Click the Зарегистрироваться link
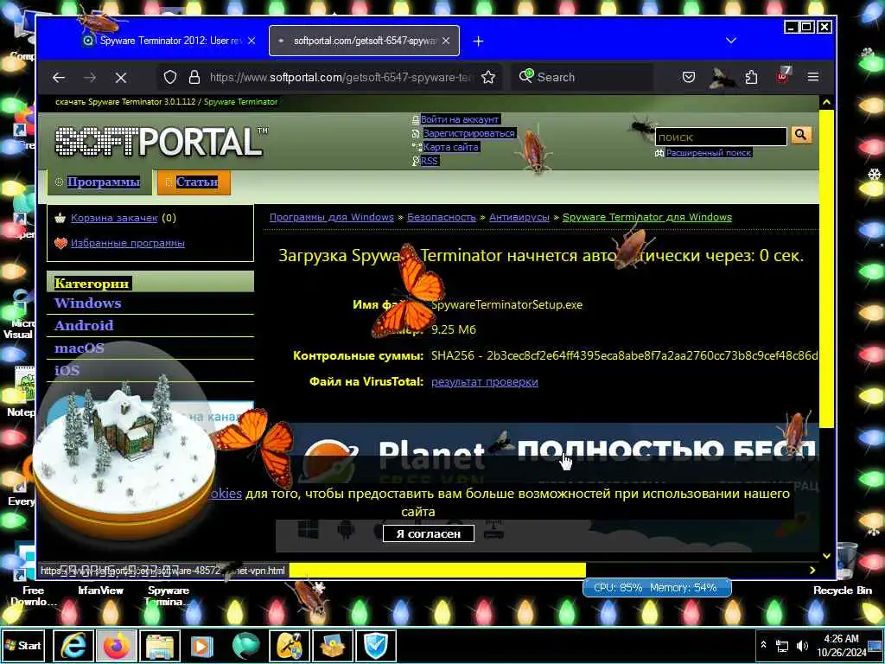Viewport: 885px width, 664px height. click(x=469, y=133)
